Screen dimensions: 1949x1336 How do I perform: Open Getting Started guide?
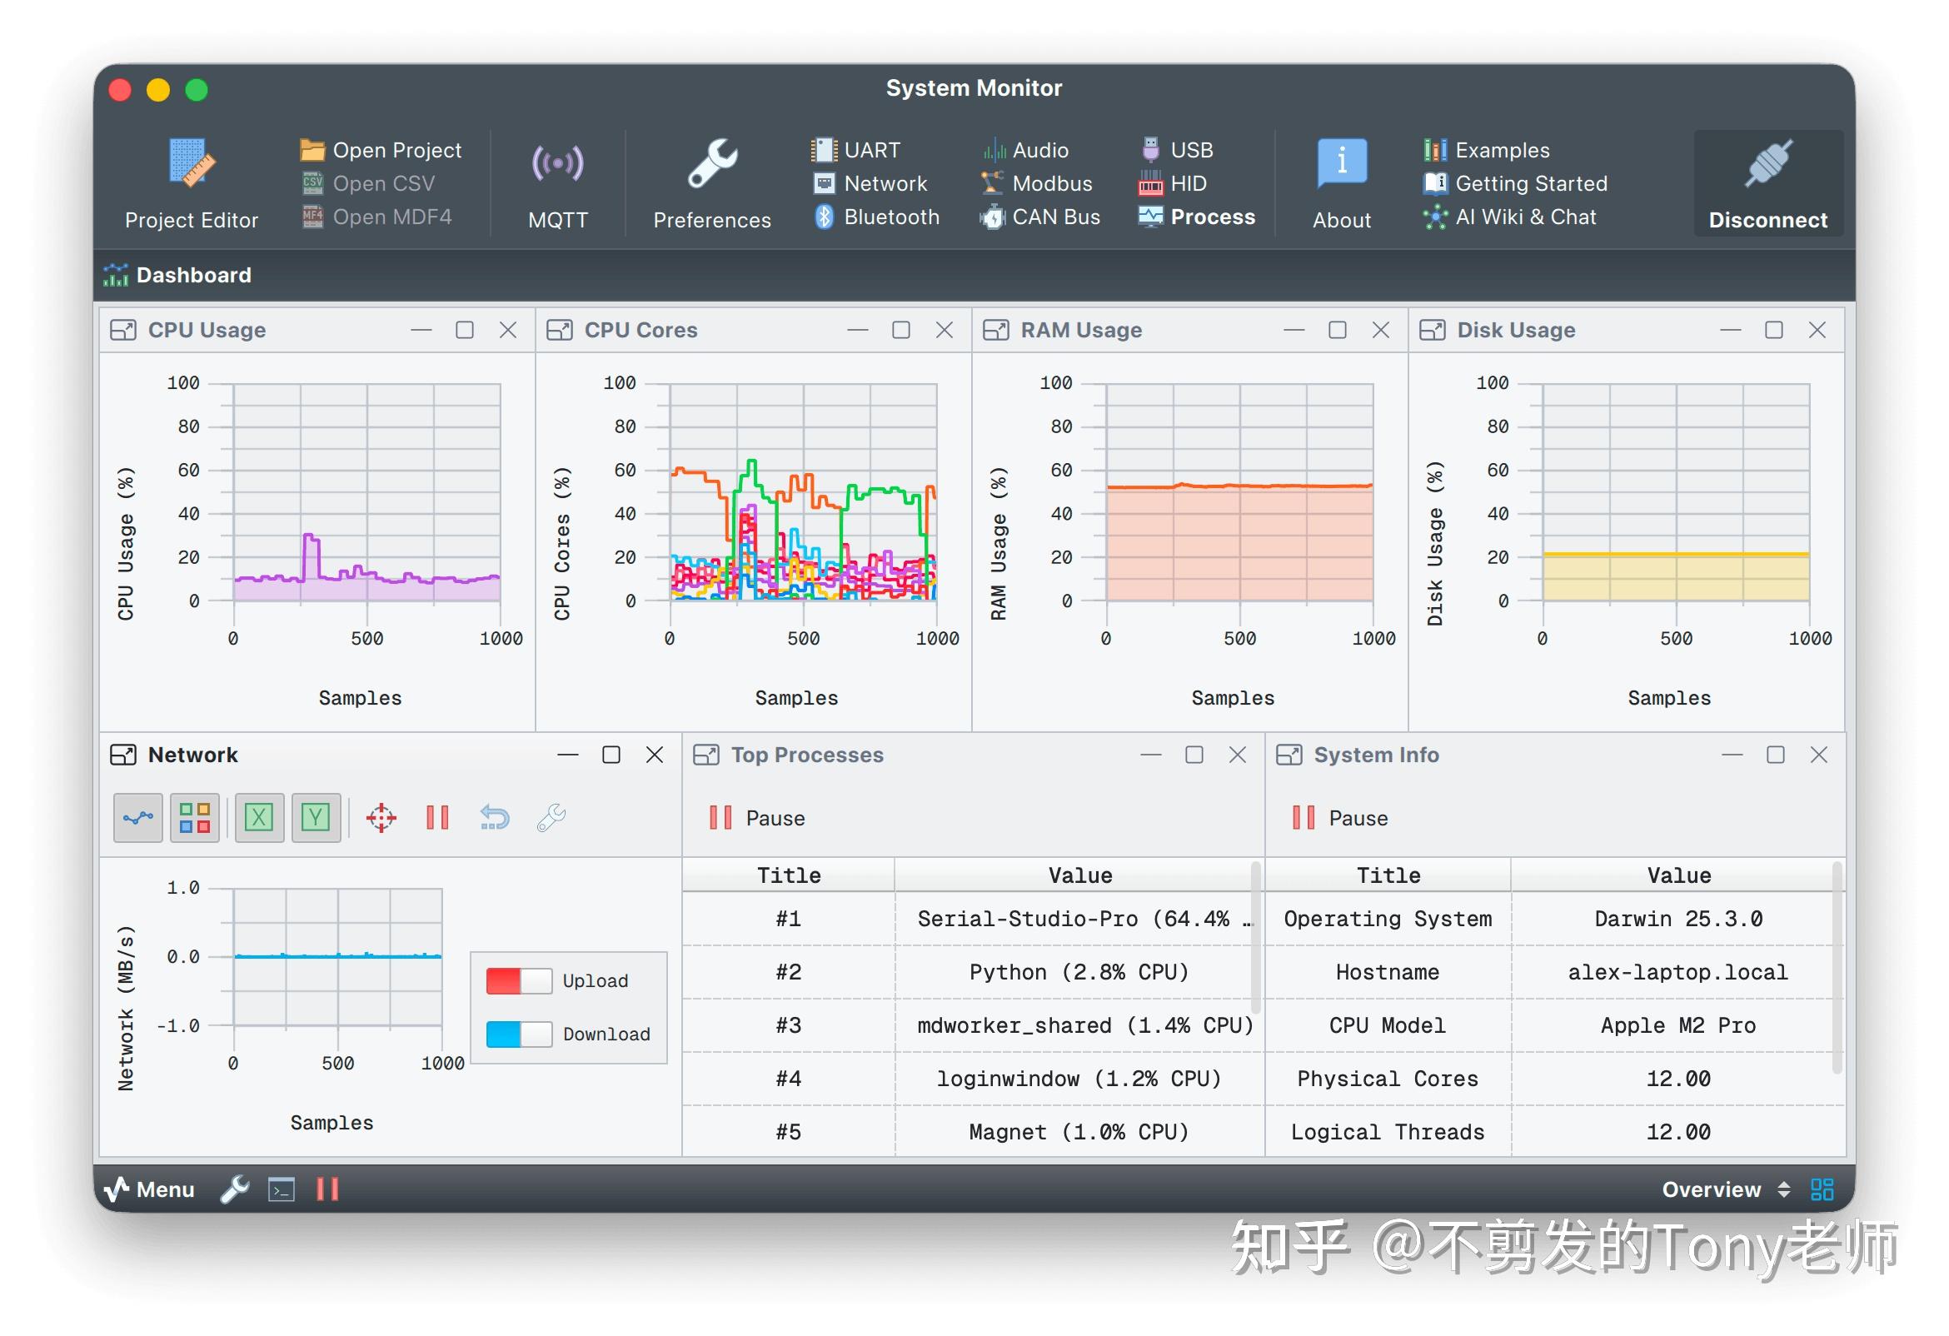pyautogui.click(x=1514, y=184)
